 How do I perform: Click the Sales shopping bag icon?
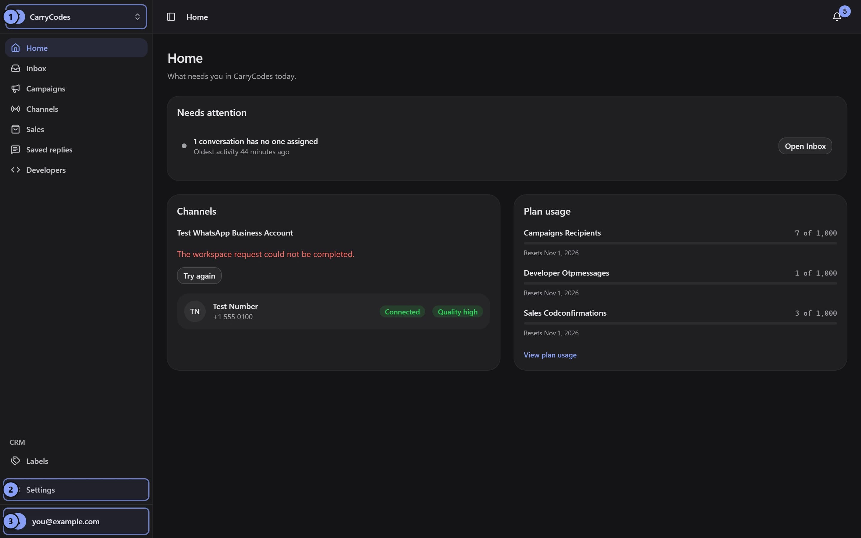[x=15, y=129]
